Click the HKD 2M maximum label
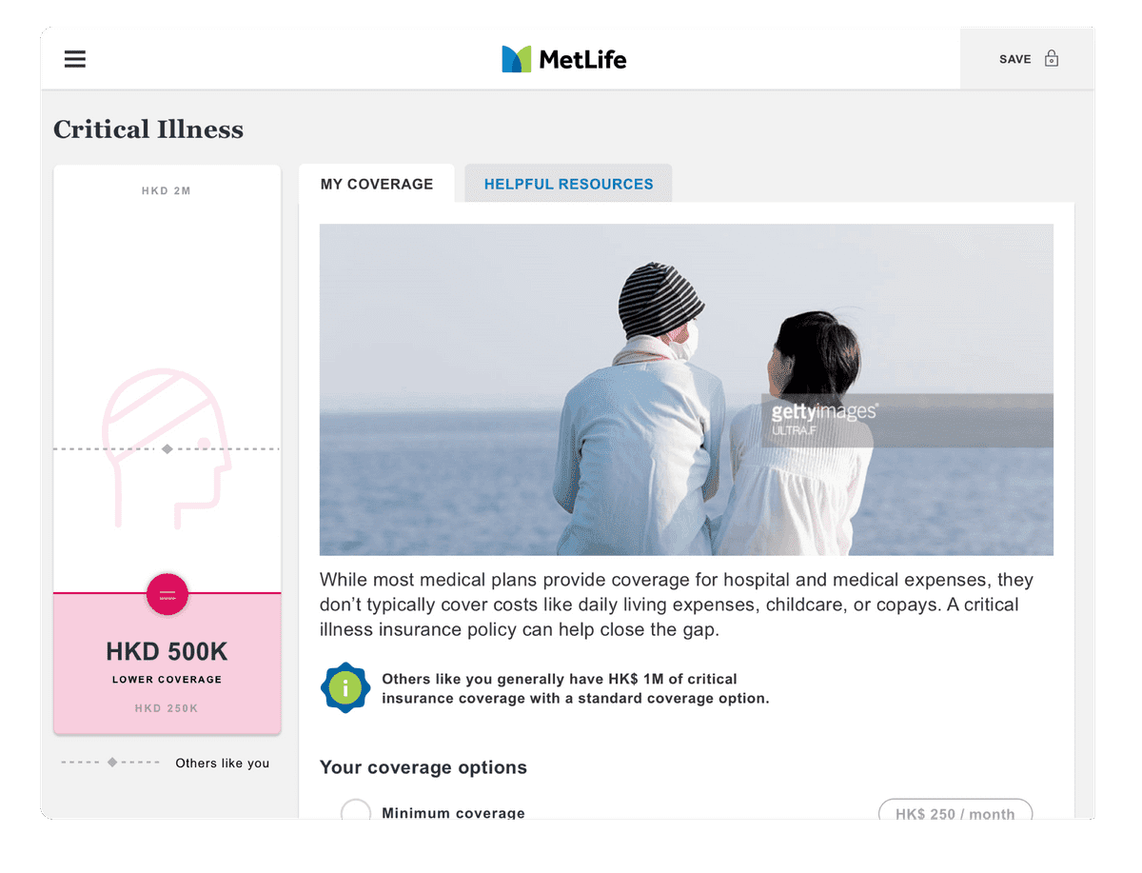Image resolution: width=1142 pixels, height=873 pixels. [167, 191]
